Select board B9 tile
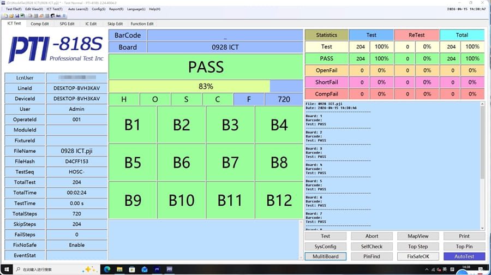491x275 pixels. (133, 200)
